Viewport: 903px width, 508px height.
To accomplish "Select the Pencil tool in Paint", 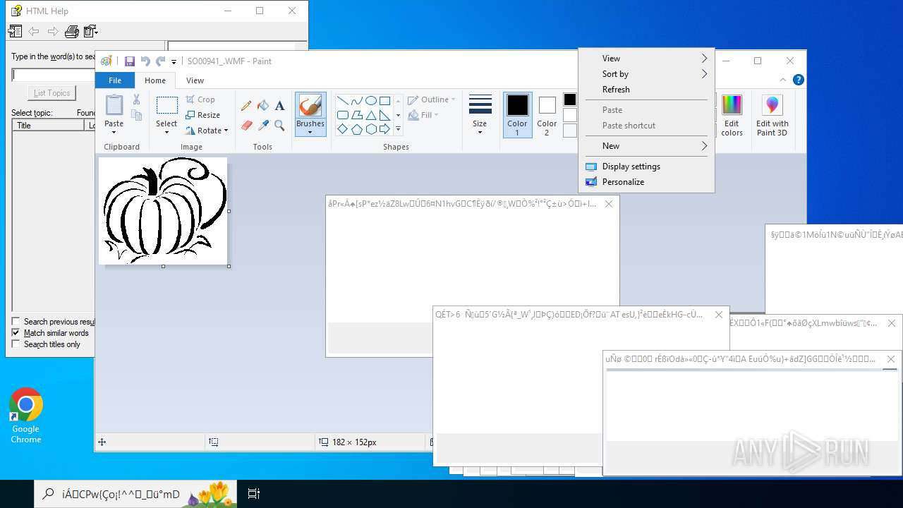I will [x=246, y=106].
